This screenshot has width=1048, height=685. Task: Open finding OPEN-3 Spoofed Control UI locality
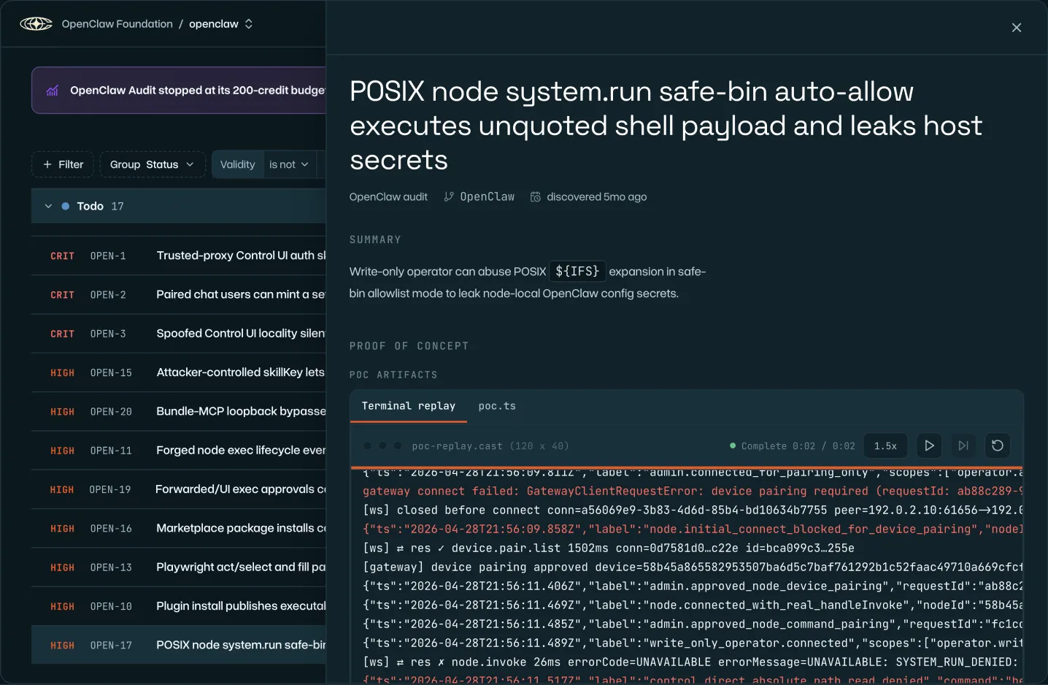click(x=179, y=334)
